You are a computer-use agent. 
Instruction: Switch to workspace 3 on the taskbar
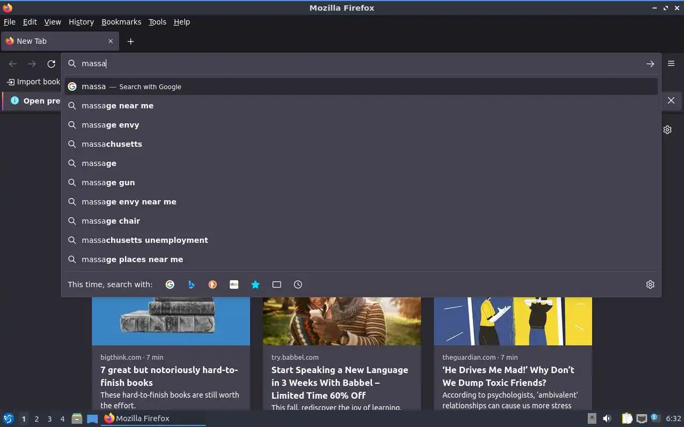49,419
